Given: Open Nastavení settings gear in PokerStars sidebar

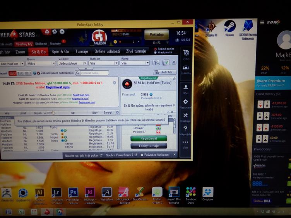Looking at the screenshot, I should click(x=185, y=102).
